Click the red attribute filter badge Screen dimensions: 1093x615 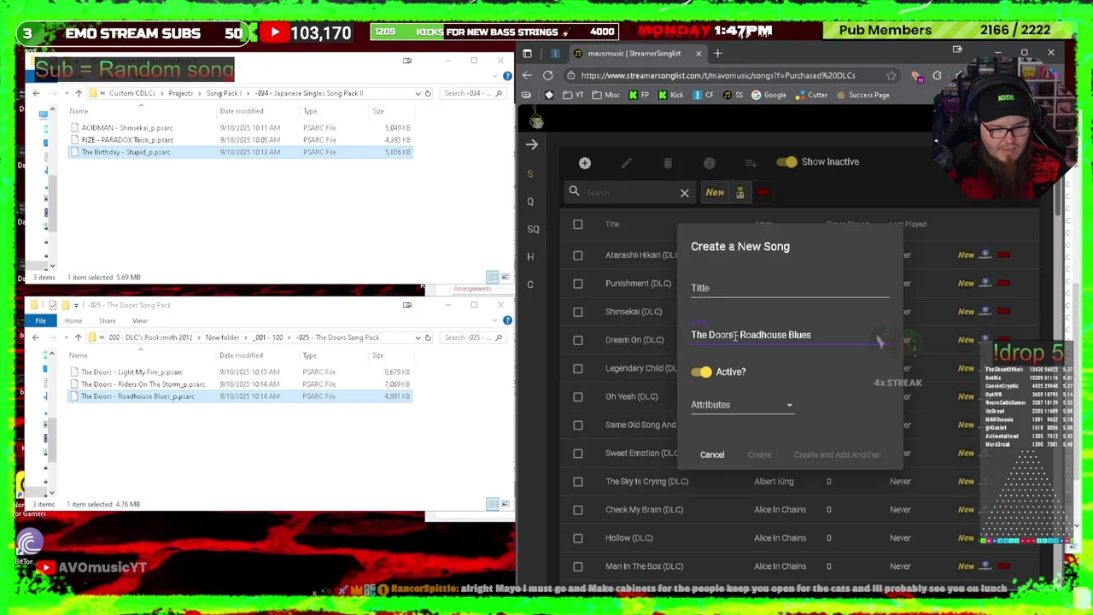763,192
